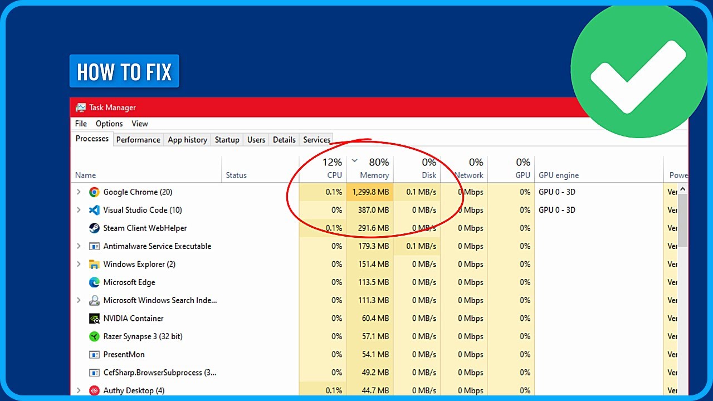The width and height of the screenshot is (713, 401).
Task: Select Chrome's 1,299.8 MB memory cell
Action: pos(370,192)
